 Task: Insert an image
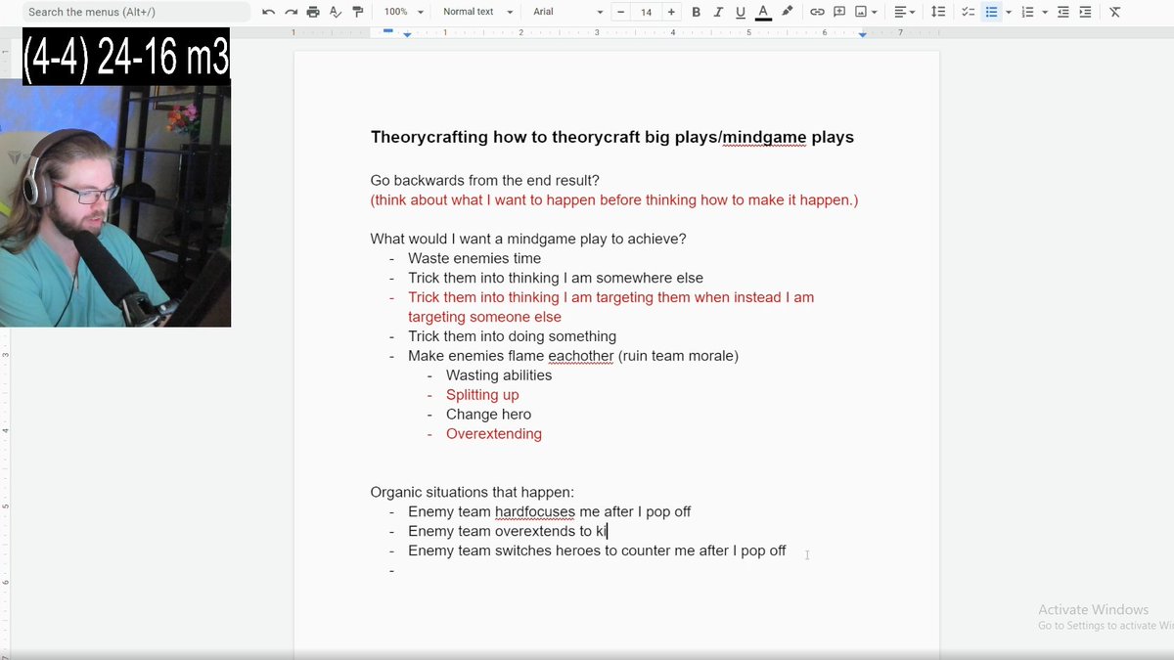(861, 12)
